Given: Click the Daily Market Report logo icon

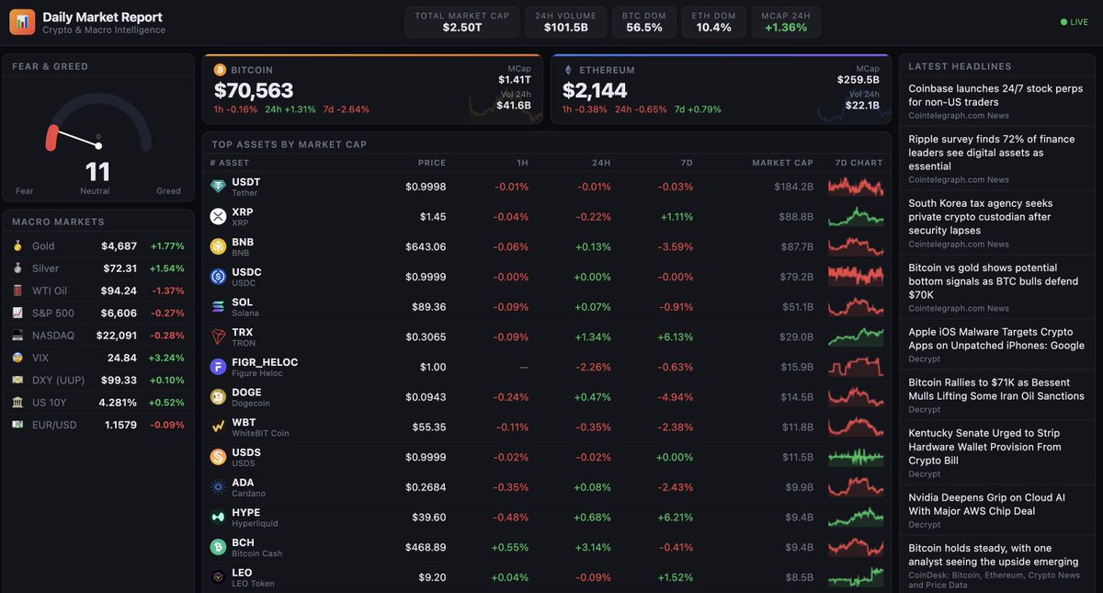Looking at the screenshot, I should point(22,22).
